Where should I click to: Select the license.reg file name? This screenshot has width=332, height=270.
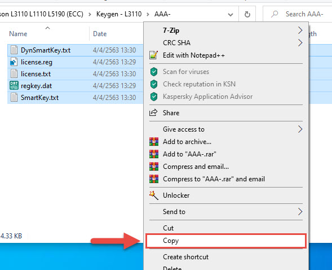tap(37, 62)
